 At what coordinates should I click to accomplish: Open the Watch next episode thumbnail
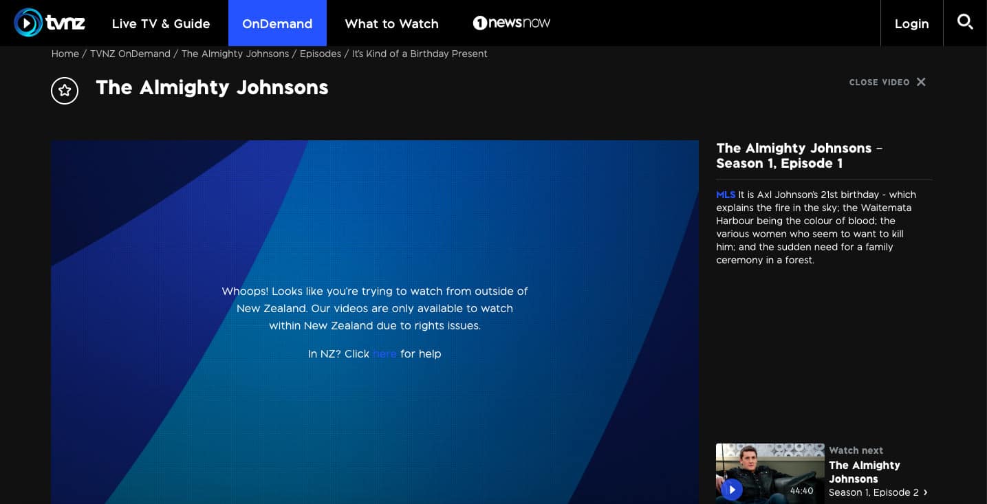coord(770,474)
